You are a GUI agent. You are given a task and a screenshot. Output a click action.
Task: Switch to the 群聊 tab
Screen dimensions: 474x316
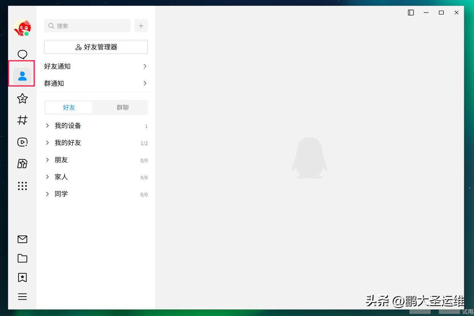[x=122, y=107]
